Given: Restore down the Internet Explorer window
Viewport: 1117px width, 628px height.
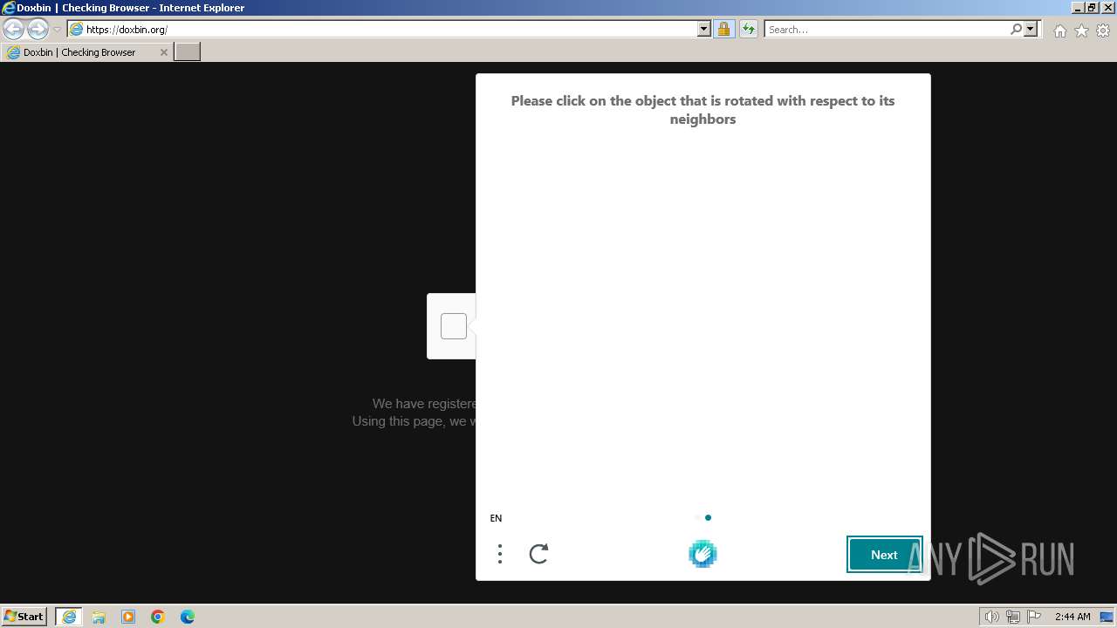Looking at the screenshot, I should [1092, 8].
